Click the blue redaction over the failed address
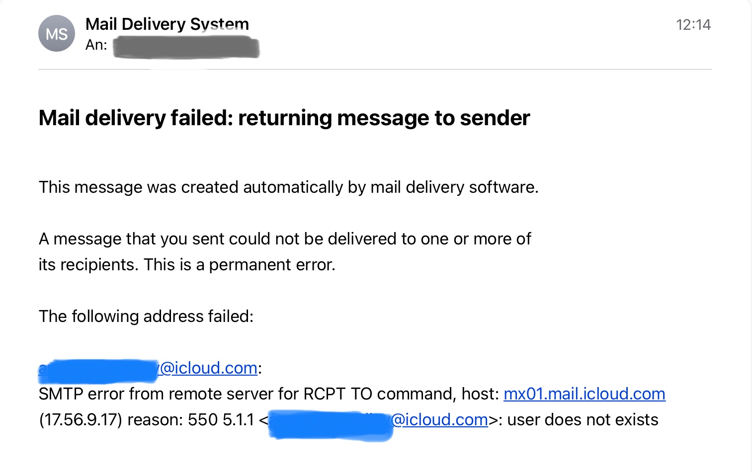752x472 pixels. click(x=99, y=370)
